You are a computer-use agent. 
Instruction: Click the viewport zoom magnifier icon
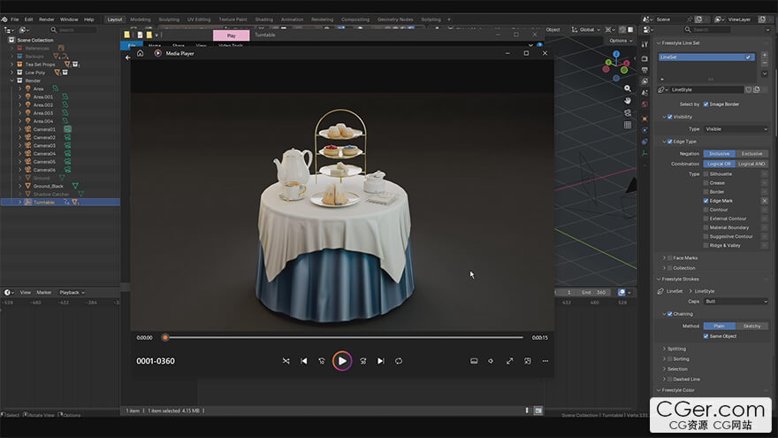tap(627, 88)
